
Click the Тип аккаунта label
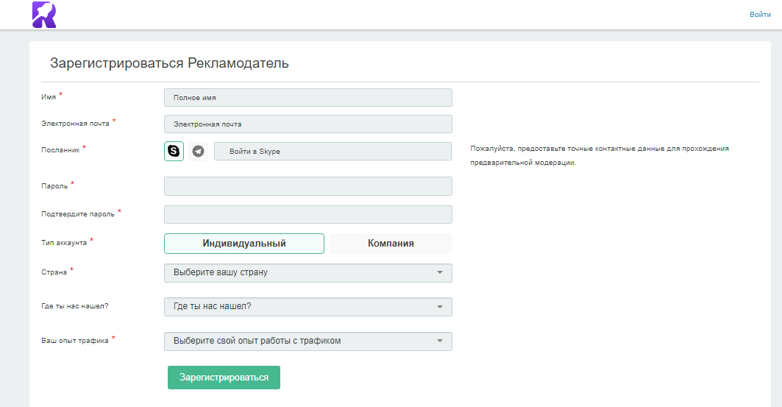coord(64,243)
